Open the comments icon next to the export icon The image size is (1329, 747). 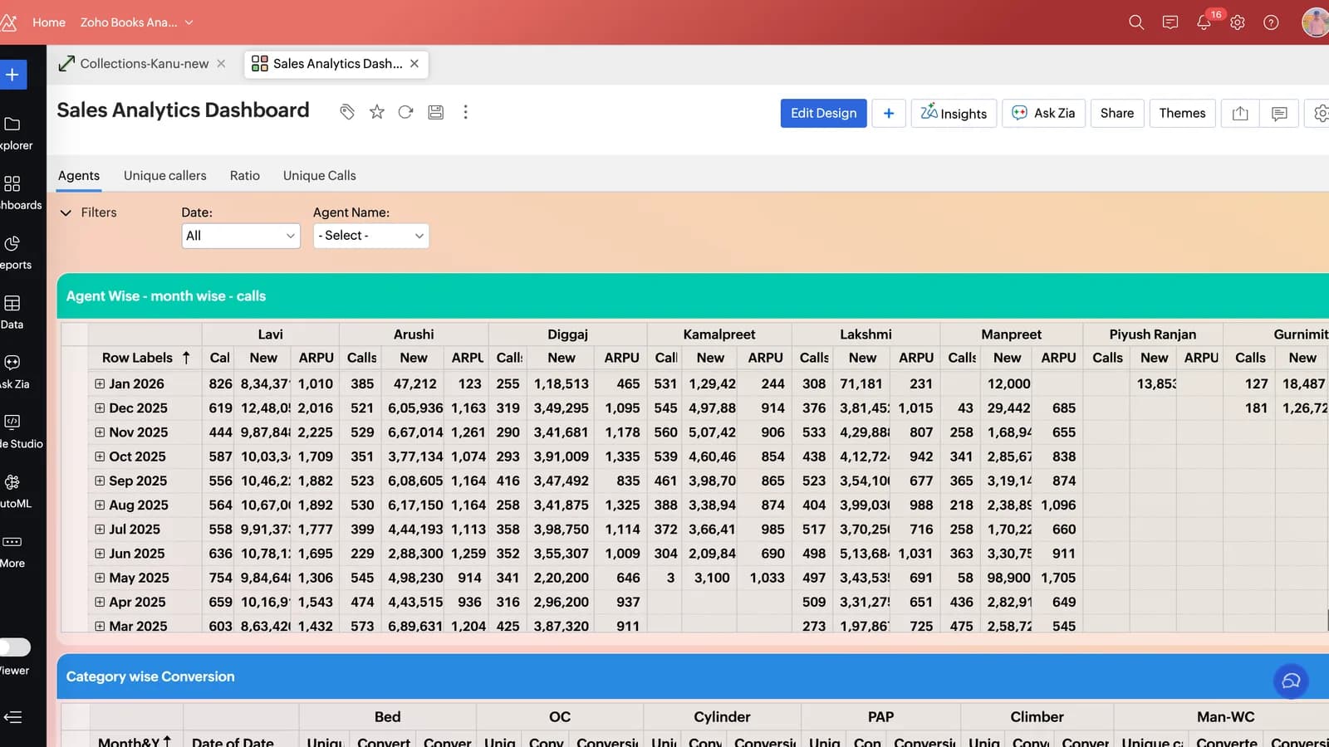[1279, 113]
